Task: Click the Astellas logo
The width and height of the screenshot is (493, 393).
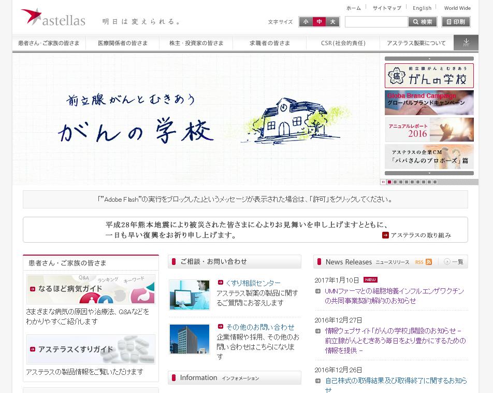Action: (x=53, y=17)
